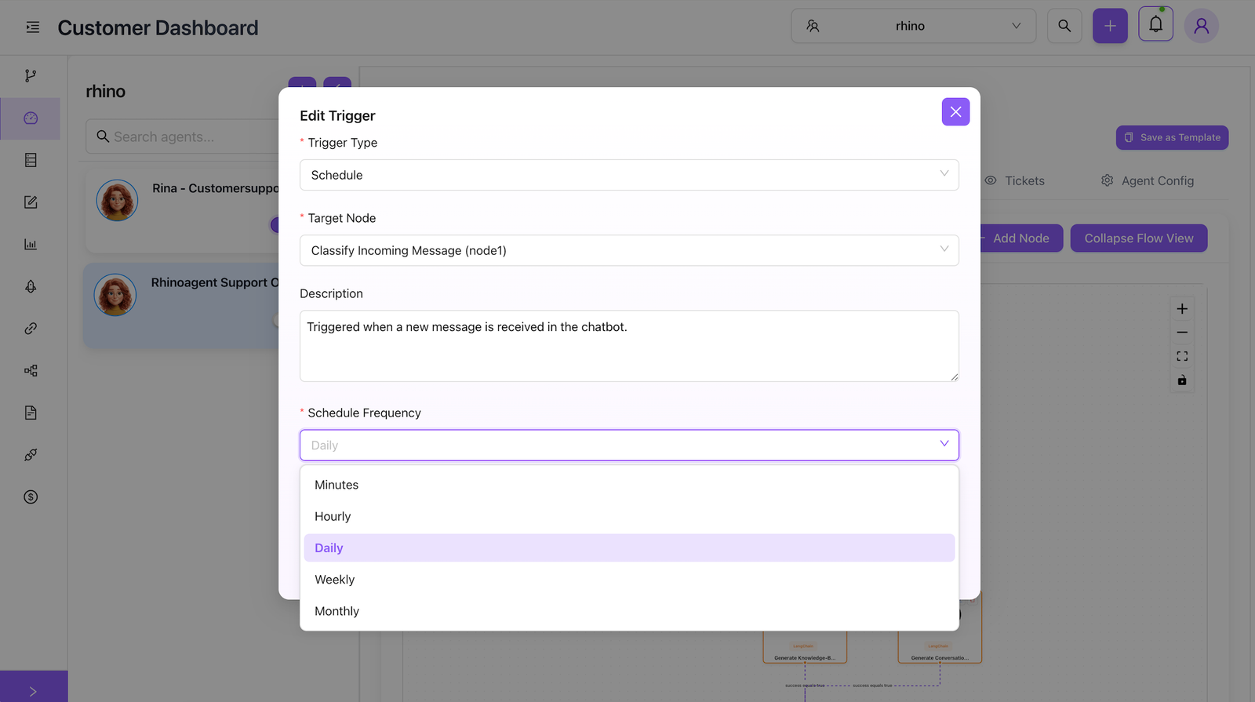Toggle the hamburger sidebar menu
Viewport: 1255px width, 702px height.
(33, 27)
